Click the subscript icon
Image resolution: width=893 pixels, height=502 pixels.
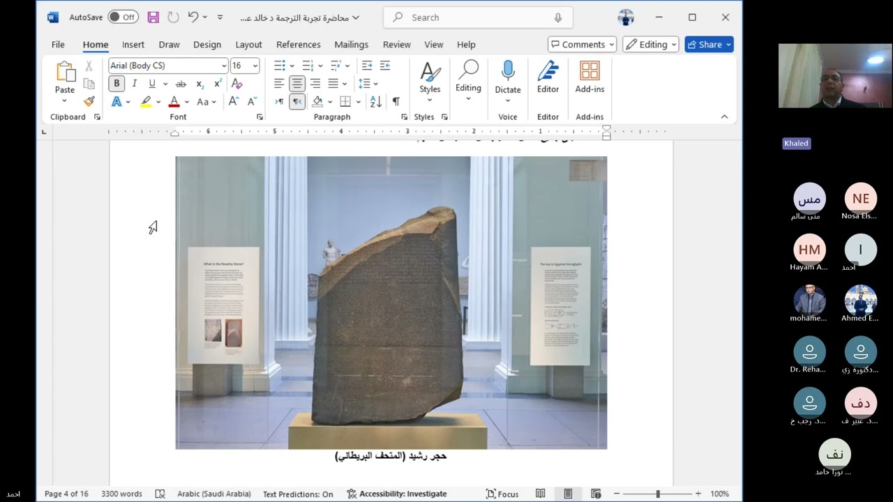click(x=200, y=84)
